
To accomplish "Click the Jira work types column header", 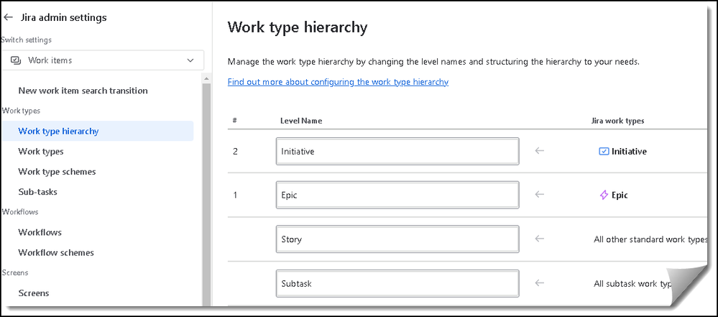I will click(x=617, y=121).
